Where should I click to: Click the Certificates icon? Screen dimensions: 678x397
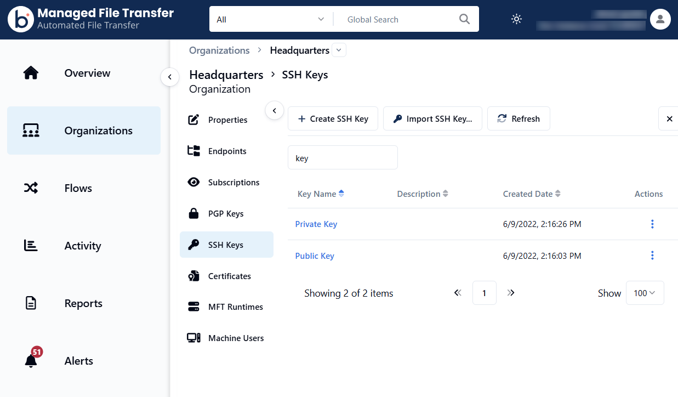pyautogui.click(x=193, y=276)
